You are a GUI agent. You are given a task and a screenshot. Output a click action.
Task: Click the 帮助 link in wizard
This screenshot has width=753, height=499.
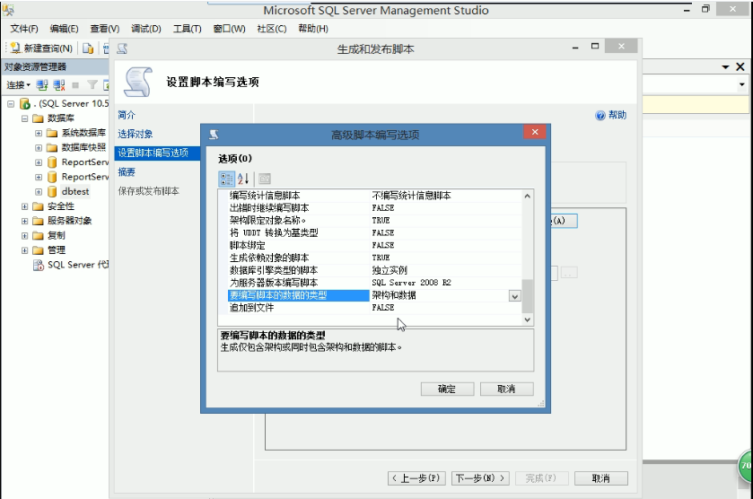[x=617, y=115]
